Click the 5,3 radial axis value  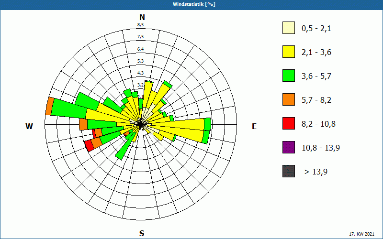pyautogui.click(x=140, y=61)
